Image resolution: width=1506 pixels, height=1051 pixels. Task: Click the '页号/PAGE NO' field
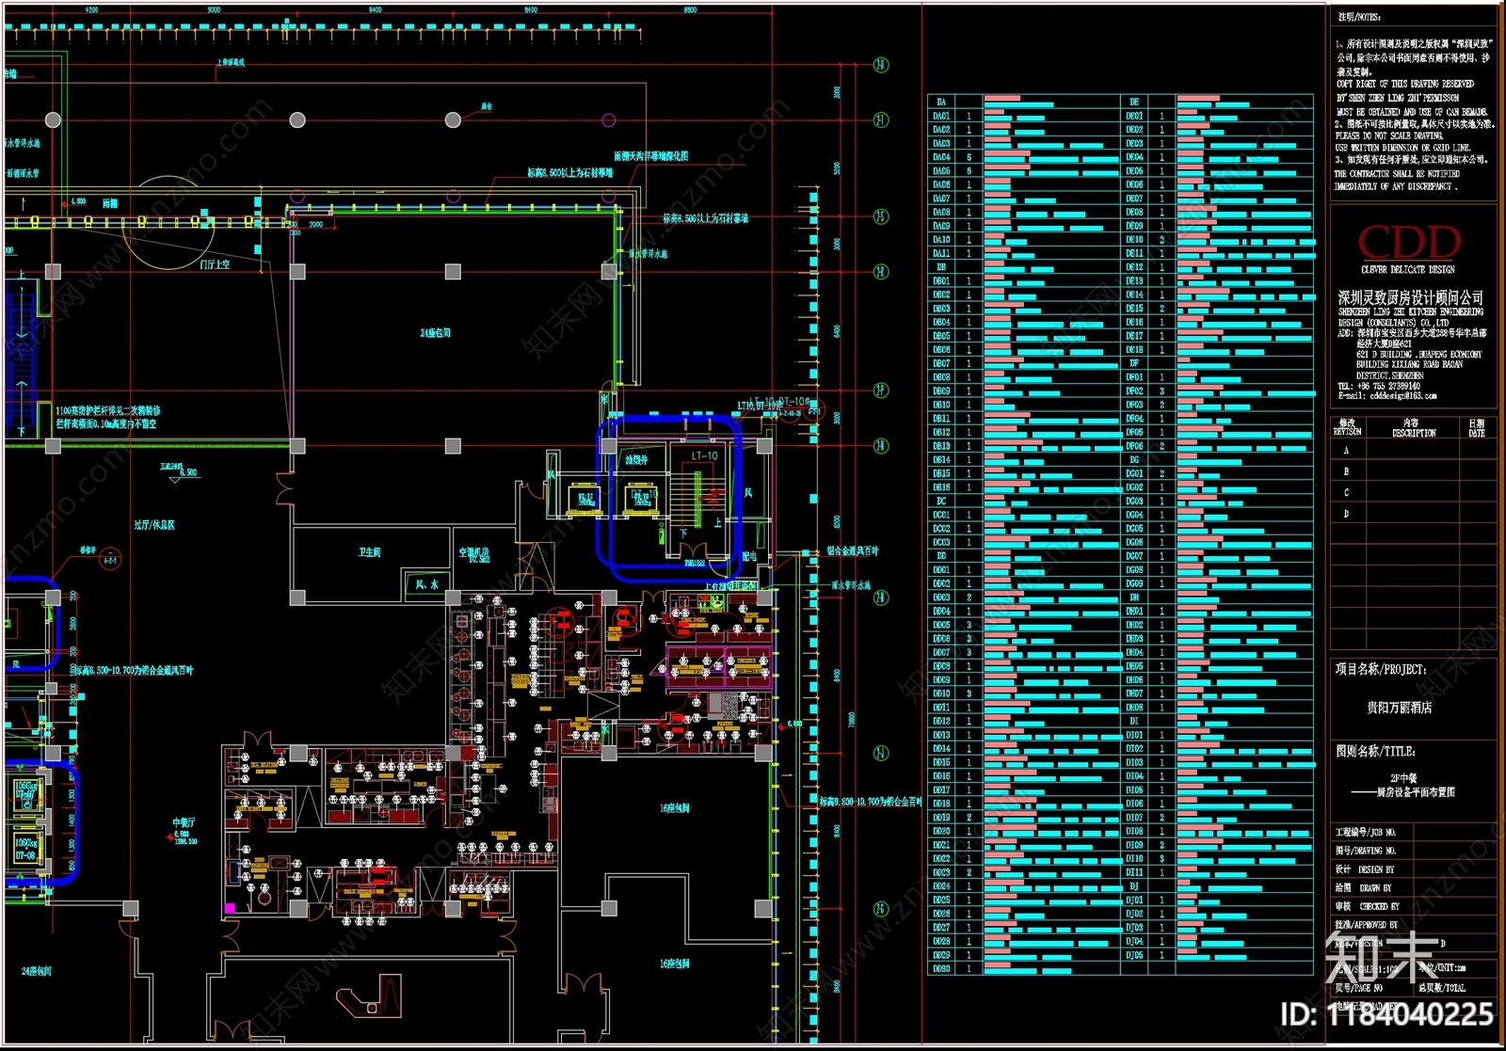coord(1373,988)
